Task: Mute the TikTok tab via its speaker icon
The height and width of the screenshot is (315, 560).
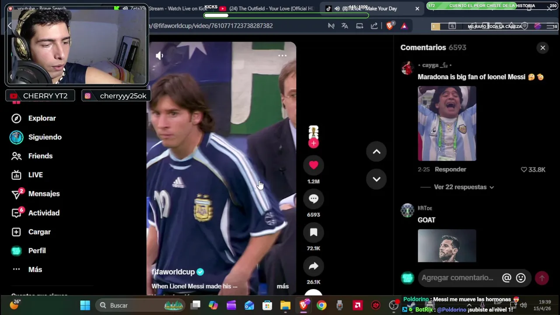Action: click(337, 8)
